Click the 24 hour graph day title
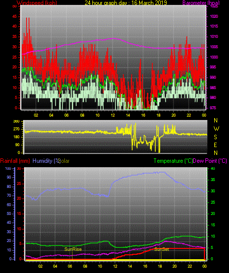This screenshot has height=273, width=229. click(126, 3)
